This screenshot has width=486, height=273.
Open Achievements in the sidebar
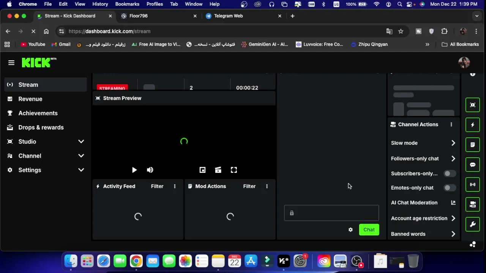pos(46,113)
